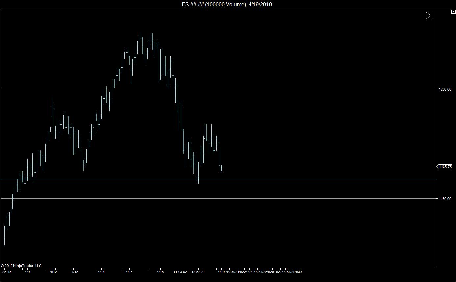Click the scroll-to-latest-bar arrow icon
This screenshot has height=282, width=456.
coord(429,16)
